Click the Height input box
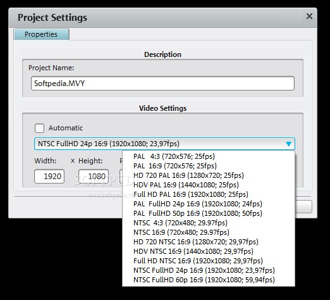 point(94,176)
